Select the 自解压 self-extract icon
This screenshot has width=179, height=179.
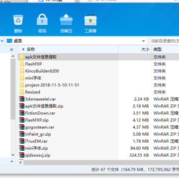[66, 20]
